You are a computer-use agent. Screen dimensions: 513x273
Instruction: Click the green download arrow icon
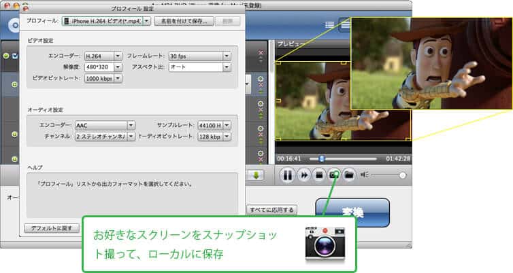point(256,175)
